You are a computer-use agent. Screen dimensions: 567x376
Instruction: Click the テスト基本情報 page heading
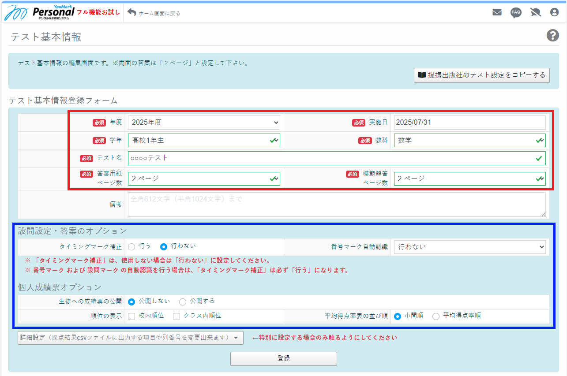pyautogui.click(x=46, y=37)
